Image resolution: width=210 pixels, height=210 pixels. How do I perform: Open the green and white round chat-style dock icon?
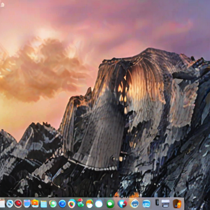(x=53, y=204)
